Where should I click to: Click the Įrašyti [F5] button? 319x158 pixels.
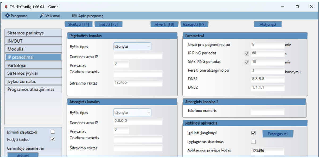(x=108, y=24)
